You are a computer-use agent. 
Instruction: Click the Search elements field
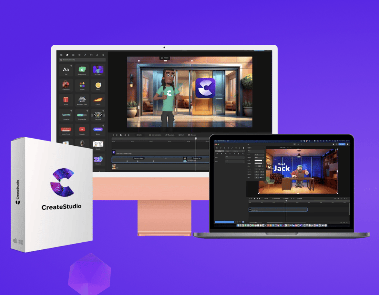pyautogui.click(x=82, y=60)
